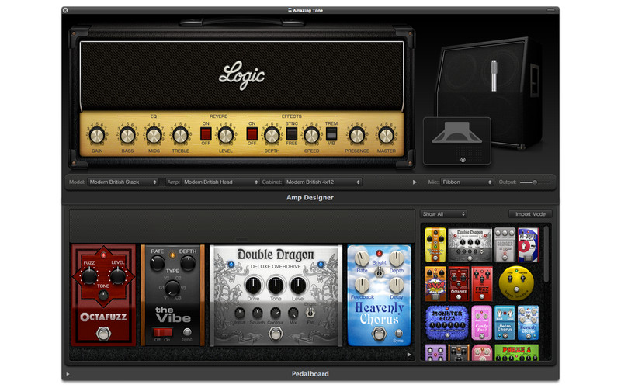Select the Rawk distortion pedal thumbnail
The height and width of the screenshot is (388, 621).
(x=436, y=283)
